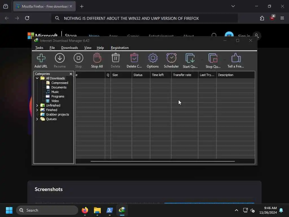Click the muted volume tray icon

pyautogui.click(x=253, y=210)
